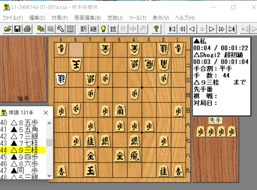Open the ファイル(F) menu

pos(12,18)
